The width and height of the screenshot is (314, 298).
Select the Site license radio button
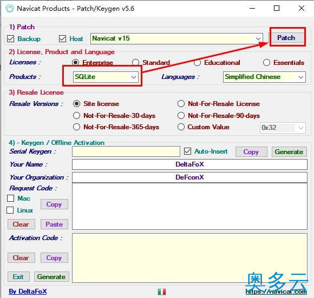point(76,104)
